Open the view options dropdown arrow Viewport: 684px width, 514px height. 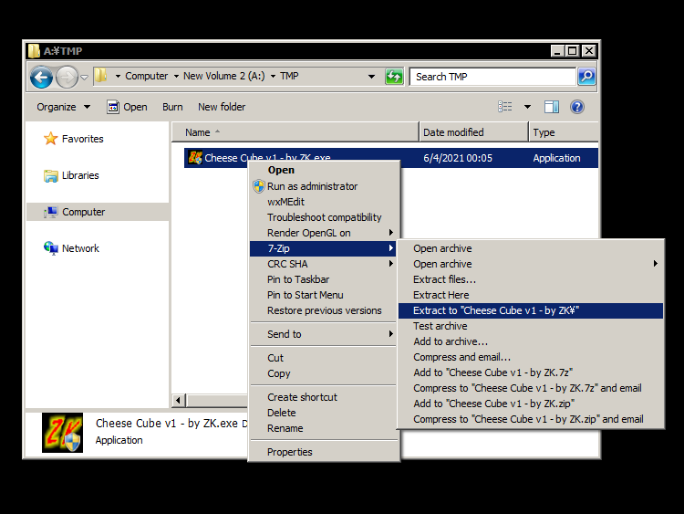pos(527,107)
